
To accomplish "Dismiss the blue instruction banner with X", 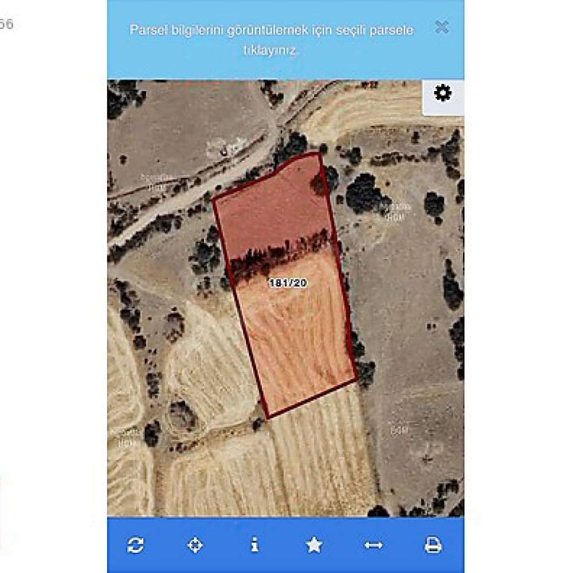I will pyautogui.click(x=442, y=27).
